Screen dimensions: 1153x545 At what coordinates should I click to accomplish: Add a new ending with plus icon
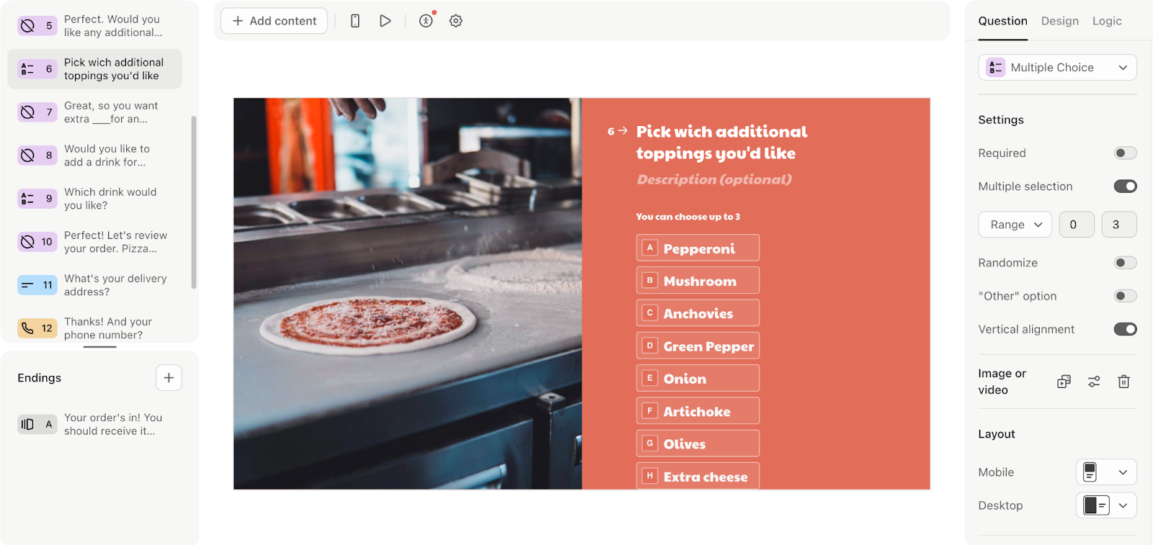(x=169, y=377)
